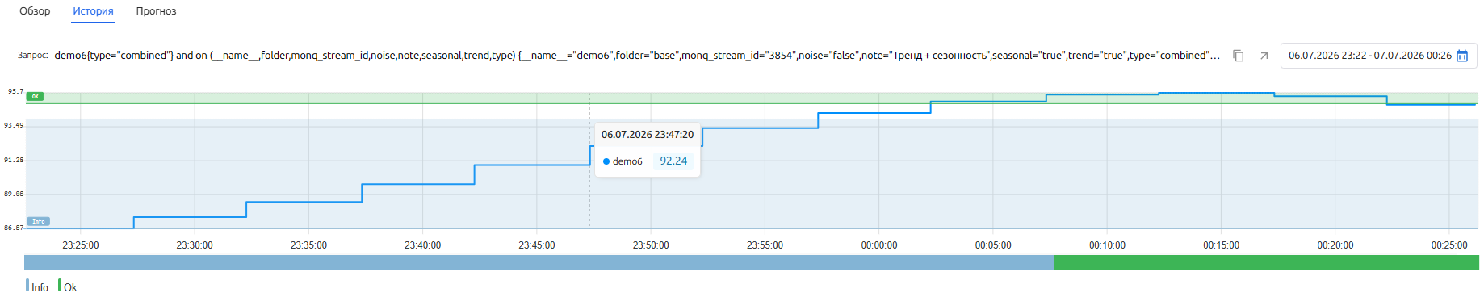Viewport: 1484px width, 301px height.
Task: Click the demo6 blue dot in tooltip
Action: coord(606,161)
